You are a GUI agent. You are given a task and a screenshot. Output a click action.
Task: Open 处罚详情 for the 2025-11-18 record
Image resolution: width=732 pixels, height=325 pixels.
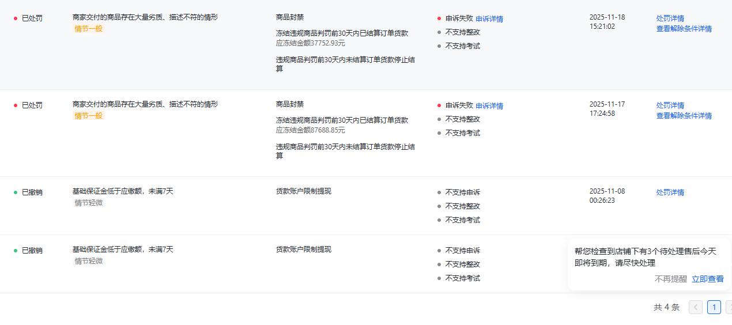pyautogui.click(x=670, y=18)
